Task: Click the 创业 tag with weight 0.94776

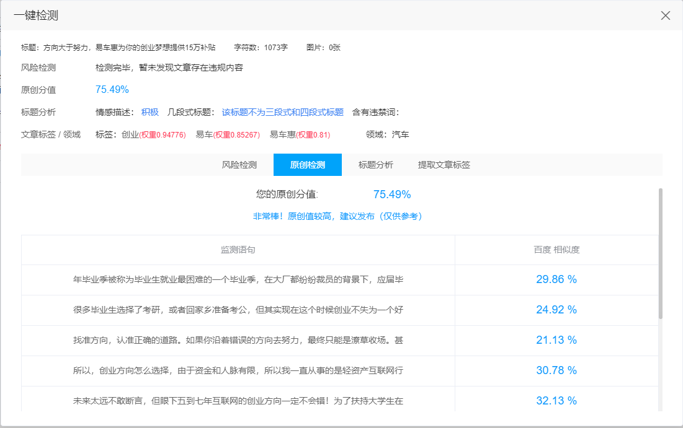Action: (x=153, y=135)
